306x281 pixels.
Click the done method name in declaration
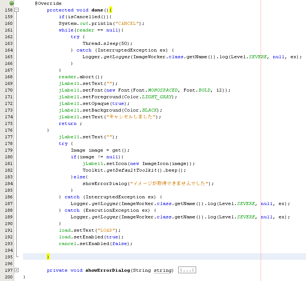97,10
